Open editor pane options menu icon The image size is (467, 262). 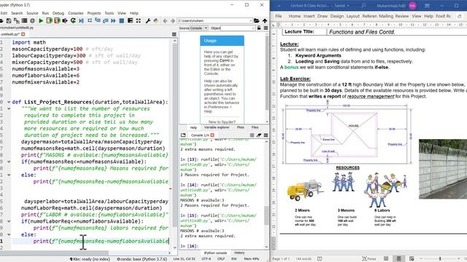point(174,34)
